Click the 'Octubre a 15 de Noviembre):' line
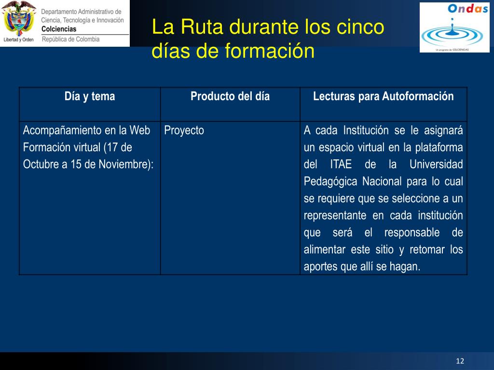The width and height of the screenshot is (494, 370). pos(88,164)
